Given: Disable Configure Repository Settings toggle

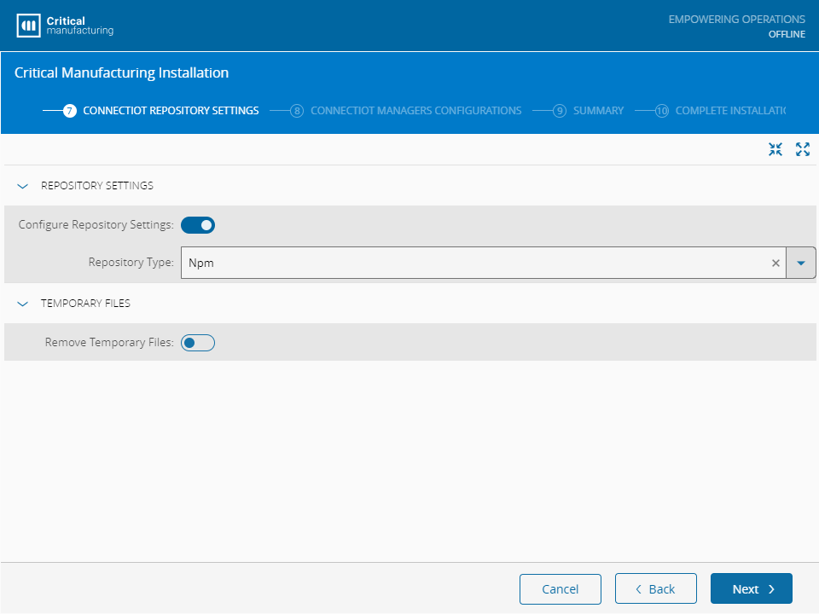Looking at the screenshot, I should point(198,225).
